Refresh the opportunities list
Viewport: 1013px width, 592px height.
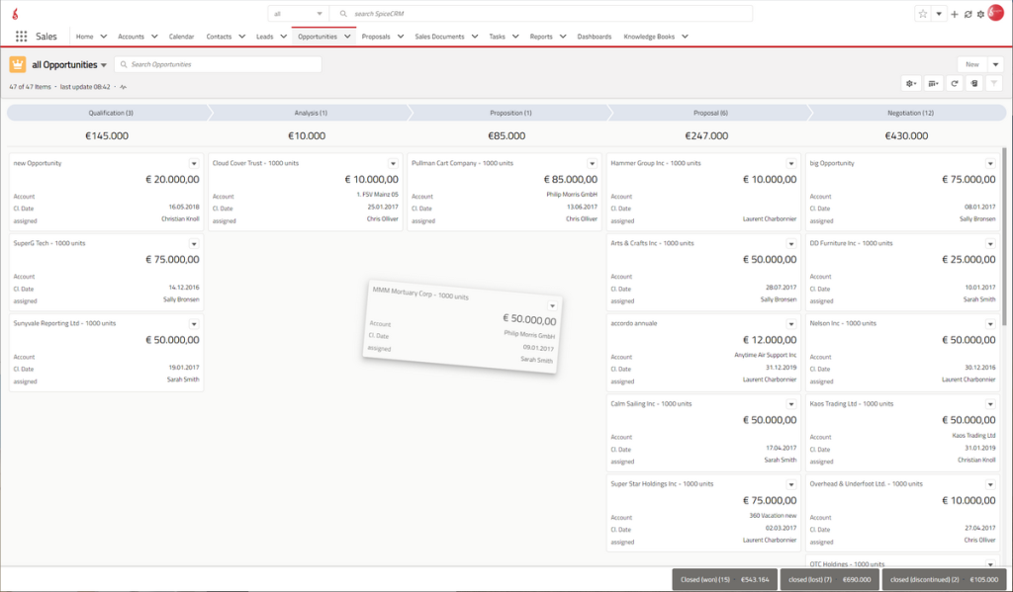(x=955, y=84)
